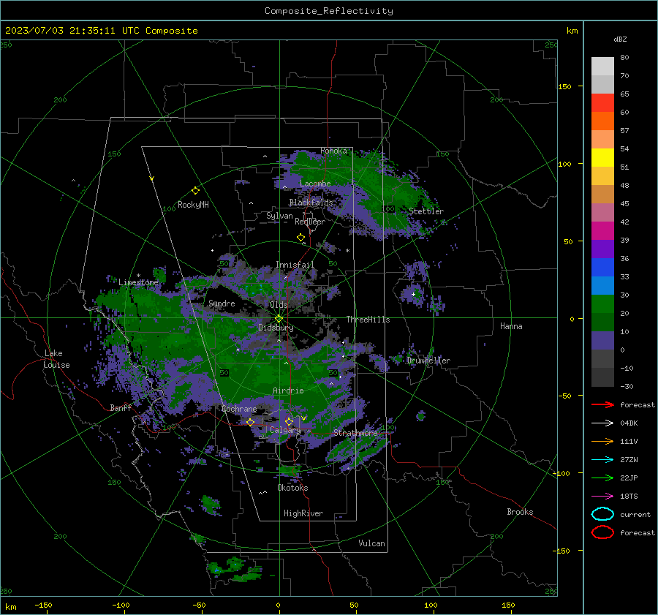Click the 04DK legend label
The width and height of the screenshot is (658, 615).
(629, 423)
